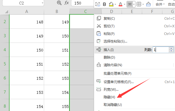Select column C header

85,12
